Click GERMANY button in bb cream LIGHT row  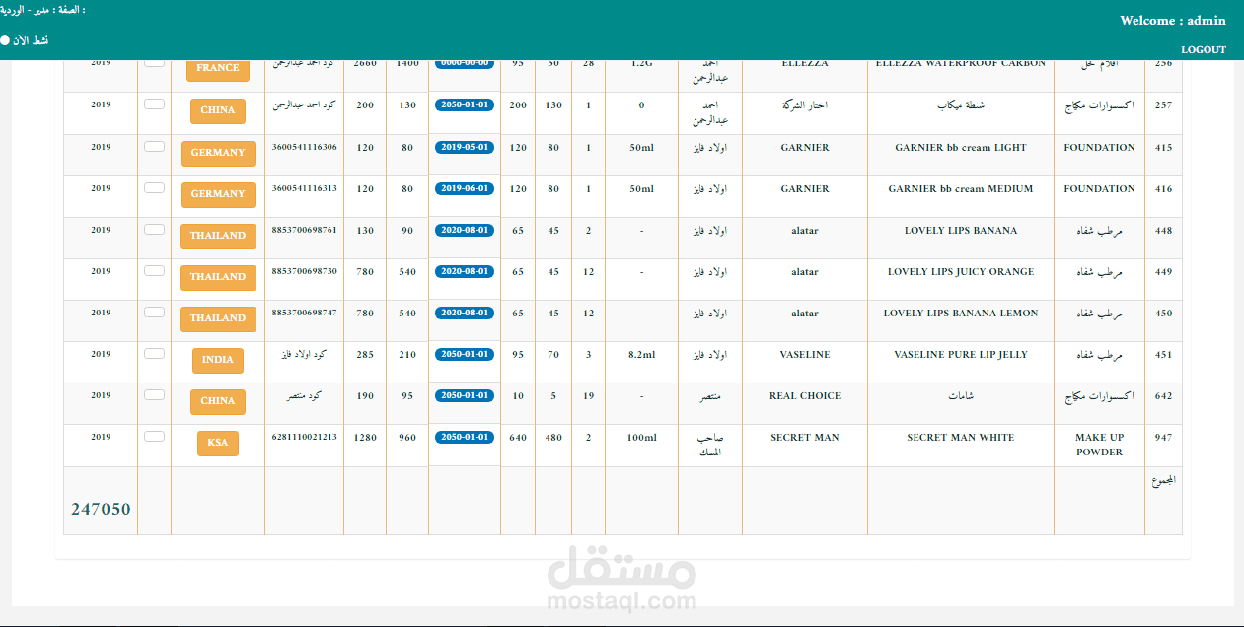point(218,153)
